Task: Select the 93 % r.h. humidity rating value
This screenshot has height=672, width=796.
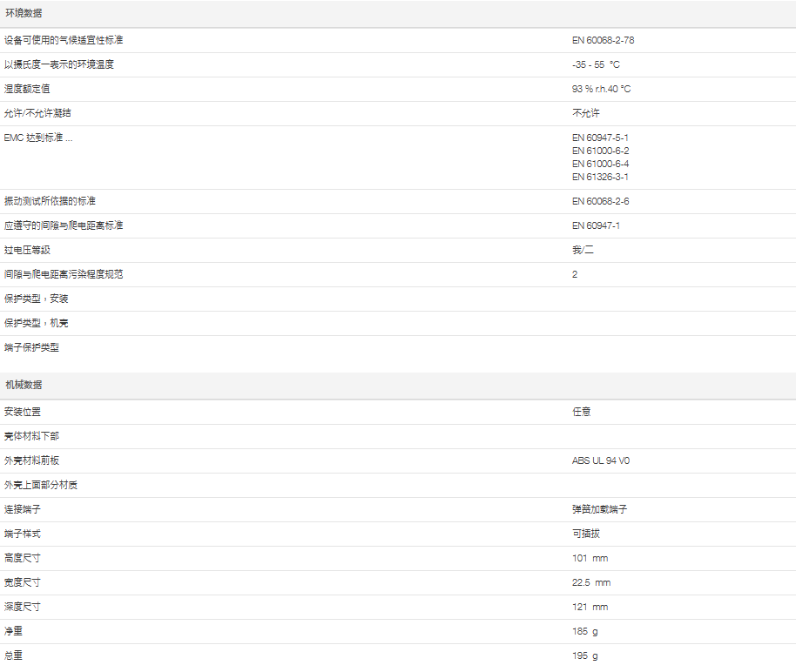Action: [601, 89]
